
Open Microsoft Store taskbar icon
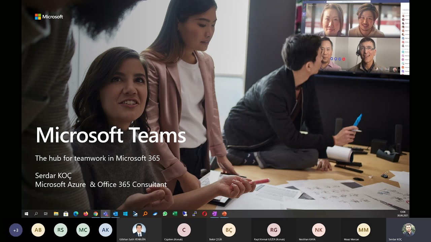pos(66,213)
